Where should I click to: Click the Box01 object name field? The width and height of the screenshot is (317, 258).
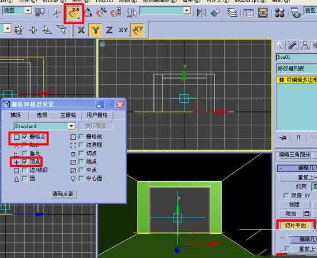[296, 57]
